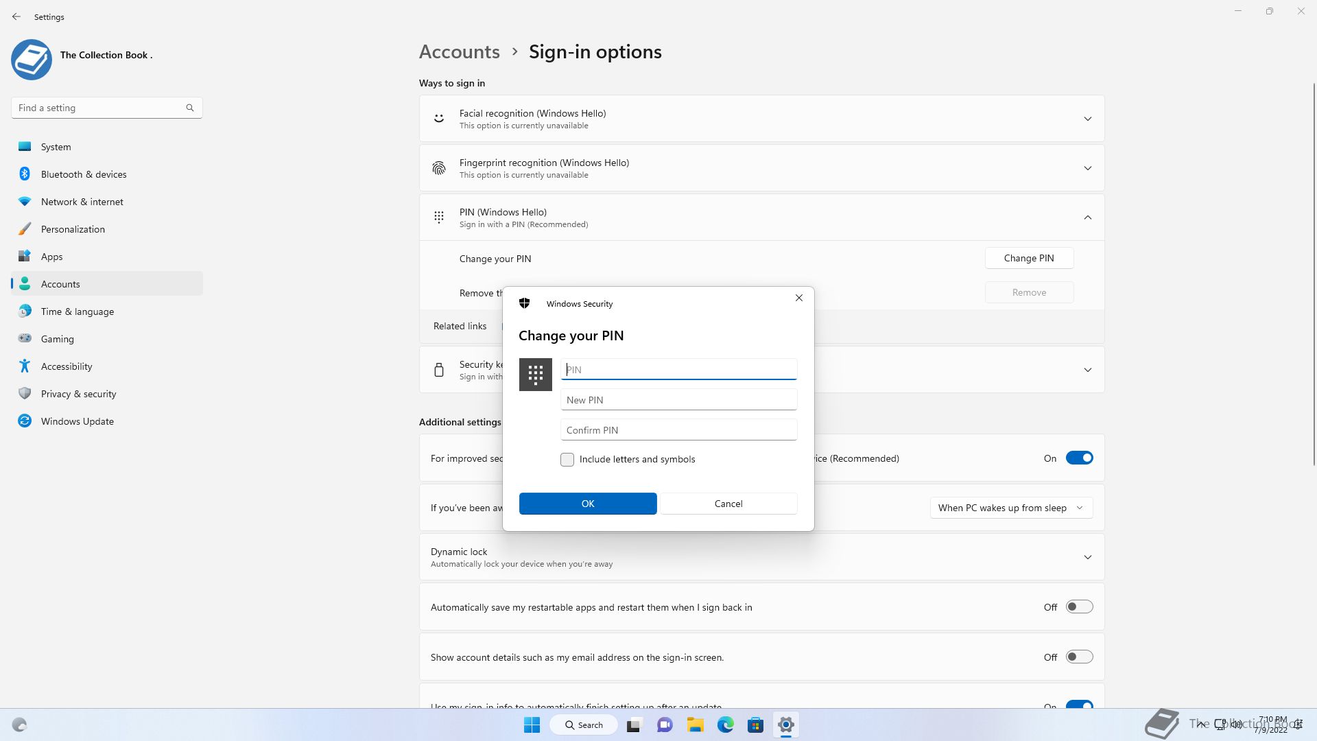Close the Windows Security dialog
Viewport: 1317px width, 741px height.
pos(799,298)
